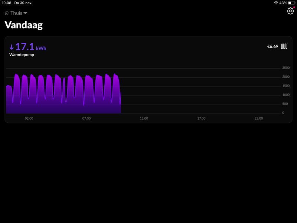Screen dimensions: 297x223
Task: Tap the 1500 y-axis label
Action: click(x=286, y=86)
